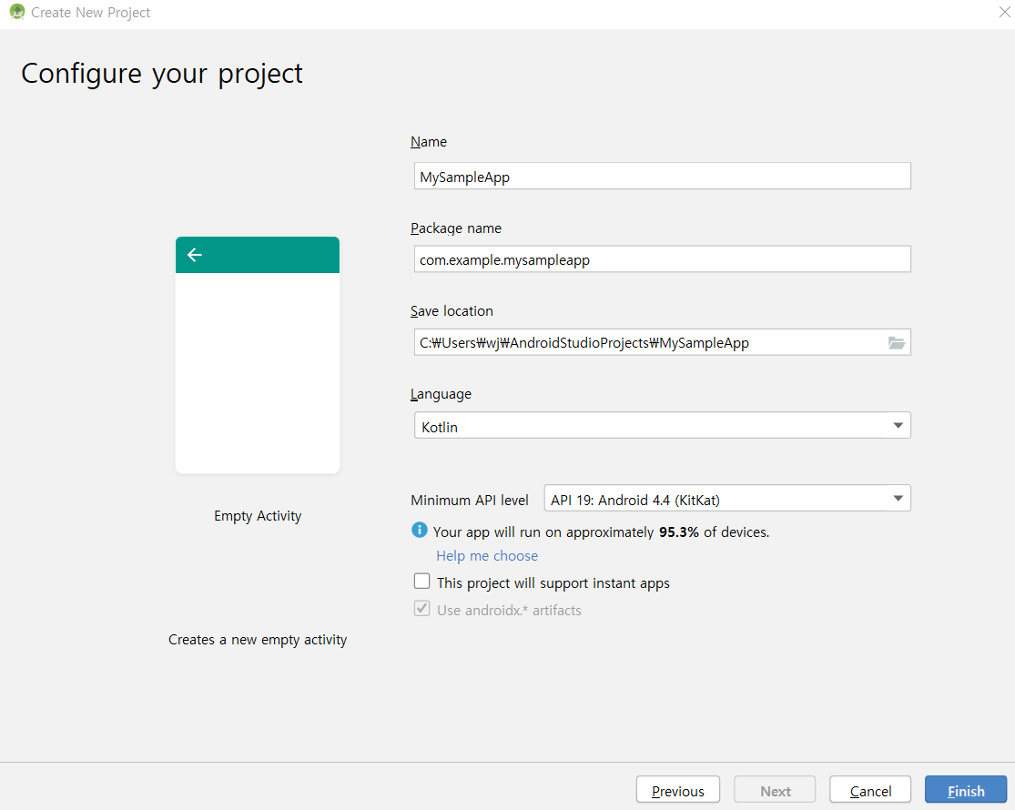1015x810 pixels.
Task: Click the Create New Project window title
Action: point(91,13)
